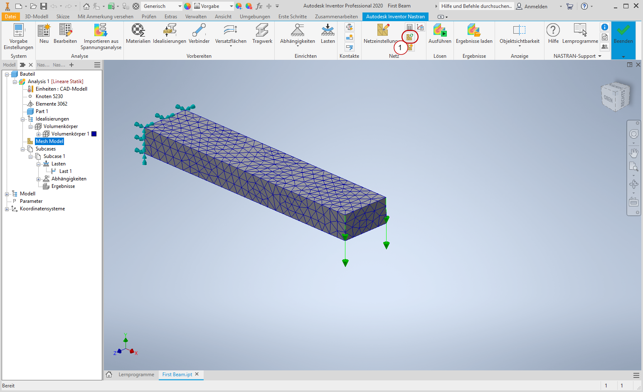
Task: Click the mesh table icon in Netz panel
Action: (x=410, y=27)
